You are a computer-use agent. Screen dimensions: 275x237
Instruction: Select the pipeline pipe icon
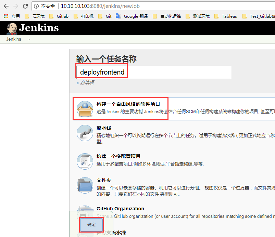pos(85,133)
